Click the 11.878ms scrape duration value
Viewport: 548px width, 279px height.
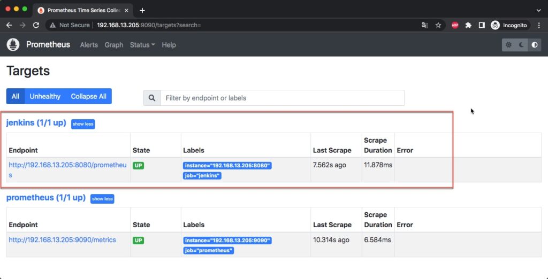pyautogui.click(x=378, y=165)
